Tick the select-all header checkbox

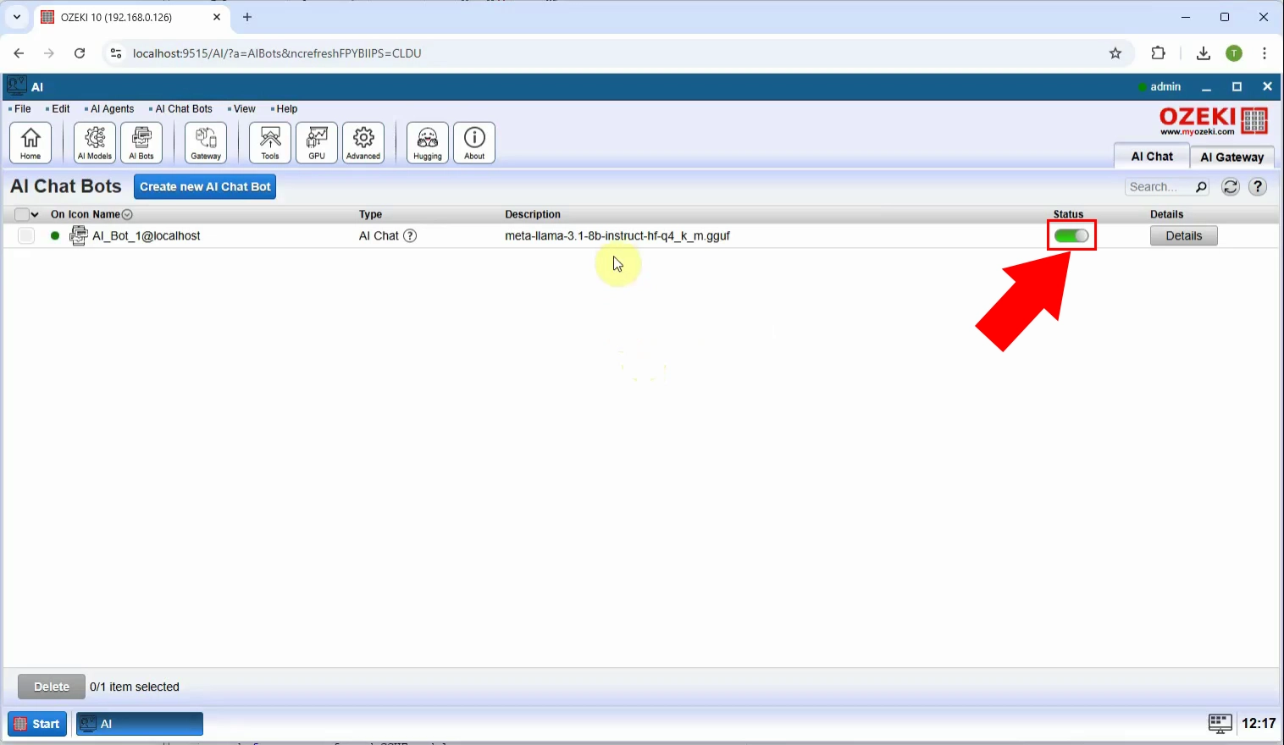[22, 214]
